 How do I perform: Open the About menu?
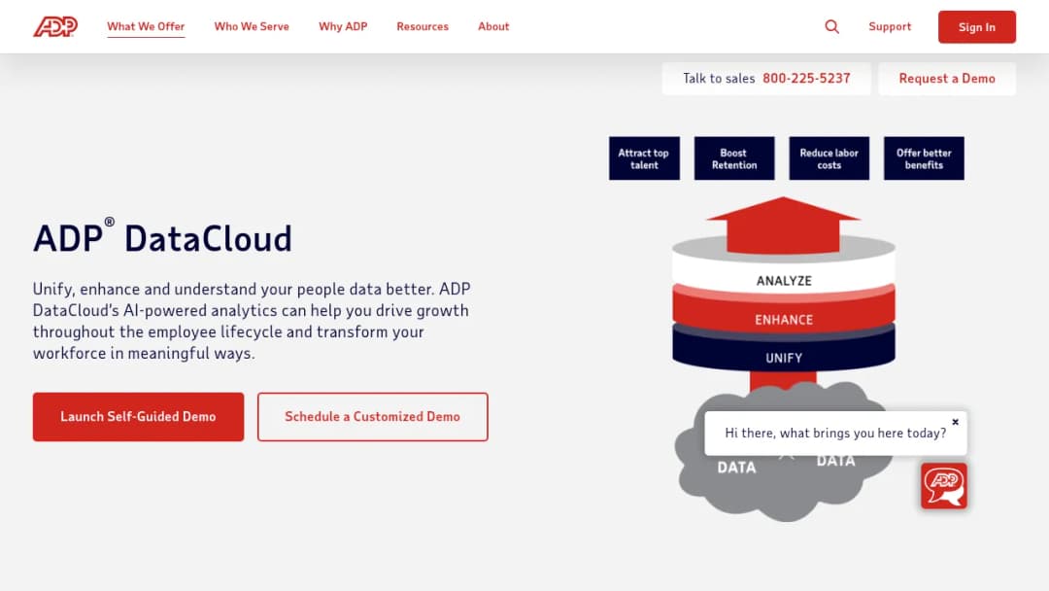pos(493,27)
